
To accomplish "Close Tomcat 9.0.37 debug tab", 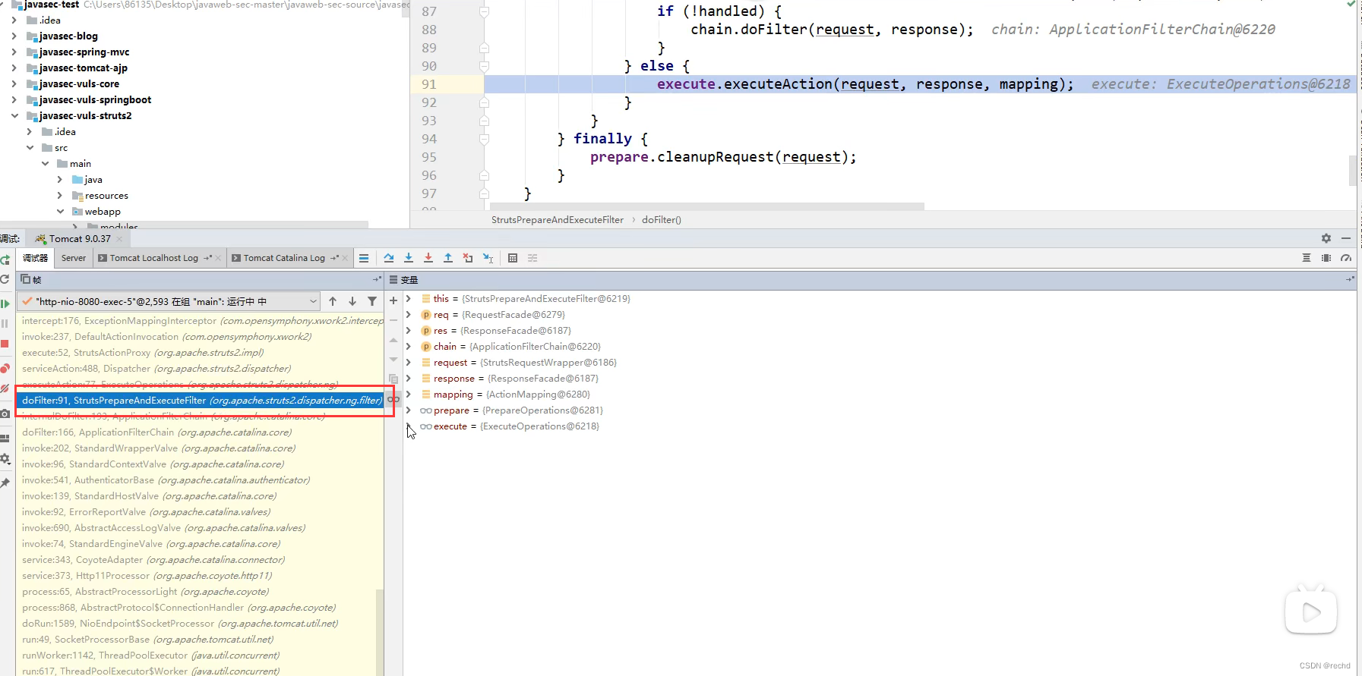I will coord(119,239).
